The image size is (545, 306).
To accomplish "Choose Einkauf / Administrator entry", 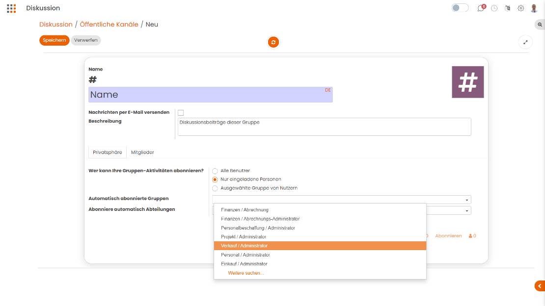I will [x=320, y=264].
